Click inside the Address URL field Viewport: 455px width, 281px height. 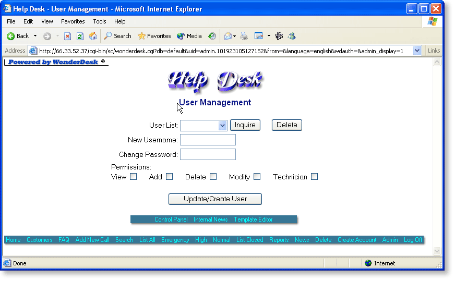pos(225,51)
